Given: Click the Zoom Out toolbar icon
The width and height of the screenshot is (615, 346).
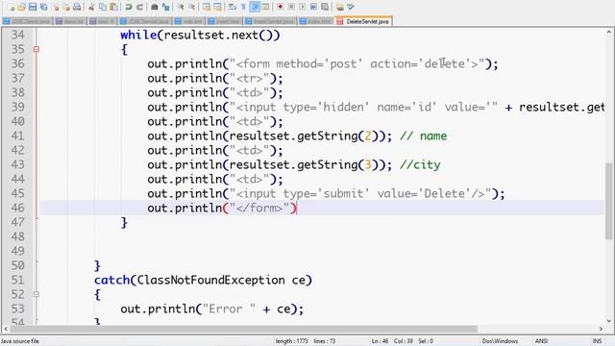Looking at the screenshot, I should point(192,7).
